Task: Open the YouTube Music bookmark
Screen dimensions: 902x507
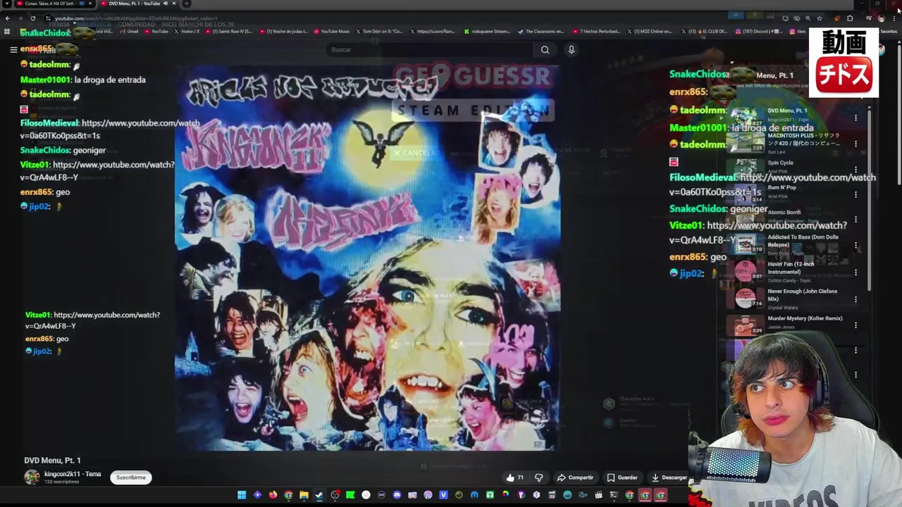Action: pyautogui.click(x=331, y=31)
